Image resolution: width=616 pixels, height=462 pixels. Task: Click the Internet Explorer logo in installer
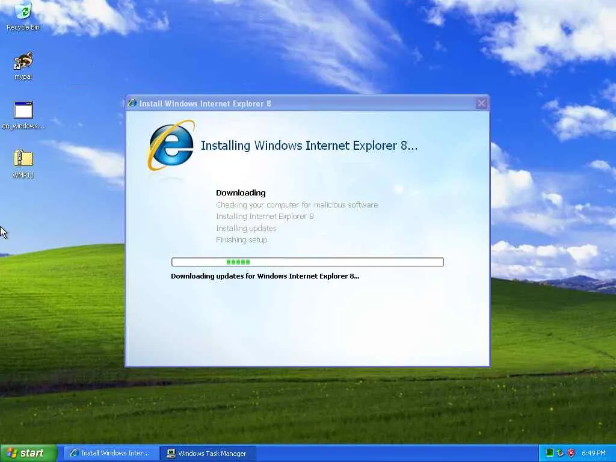[171, 146]
